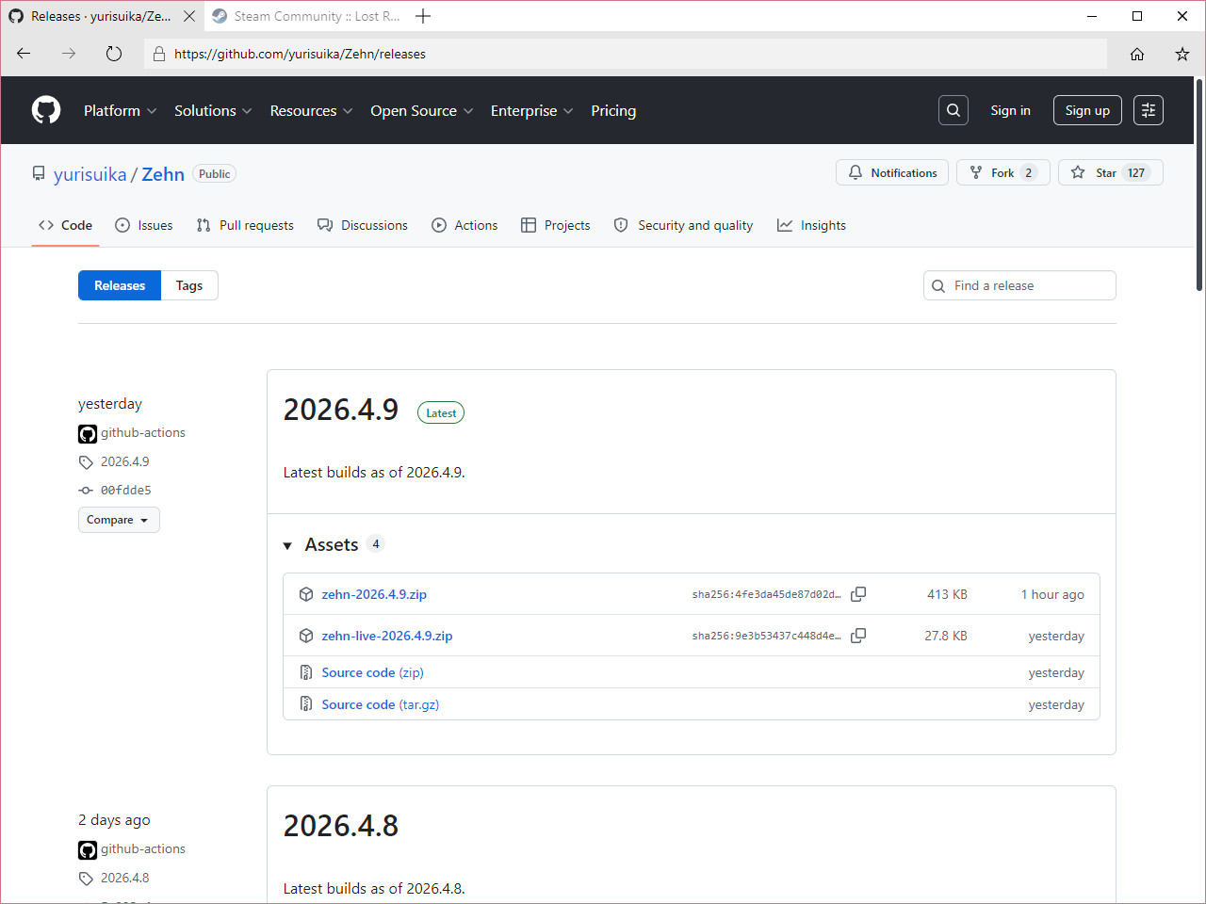Screen dimensions: 1206x904
Task: Click the 2026.4.8 tag link in sidebar
Action: [x=125, y=878]
